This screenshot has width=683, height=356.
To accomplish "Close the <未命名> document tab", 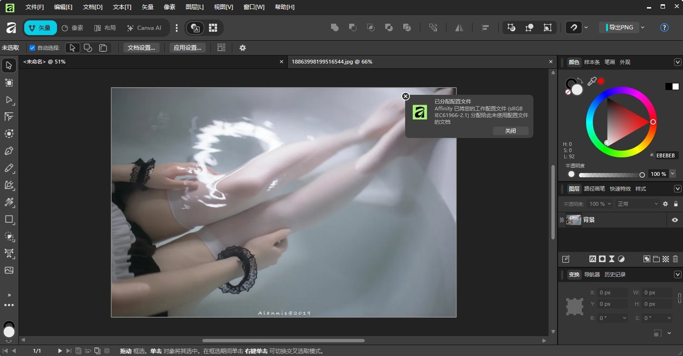I will (282, 62).
